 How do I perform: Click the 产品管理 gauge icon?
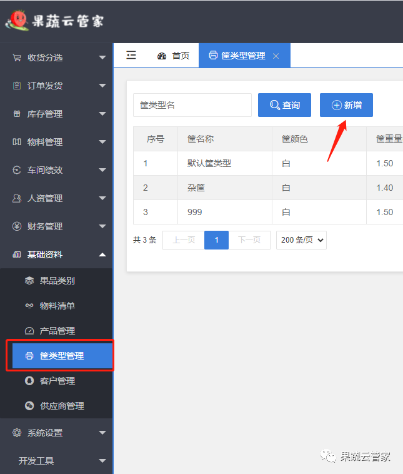point(29,331)
